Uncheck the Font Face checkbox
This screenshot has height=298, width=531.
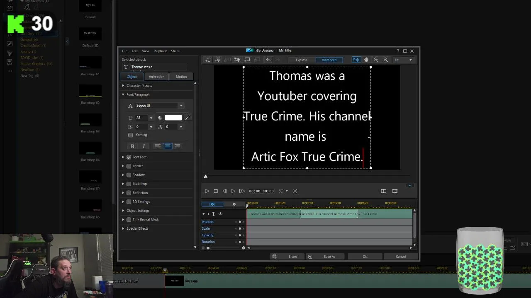coord(129,157)
